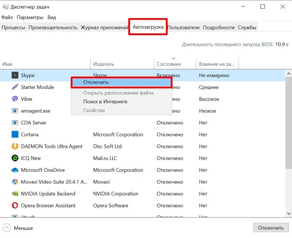This screenshot has height=238, width=292.
Task: Select DAEMON Tools Ultra Agent name
Action: [52, 146]
